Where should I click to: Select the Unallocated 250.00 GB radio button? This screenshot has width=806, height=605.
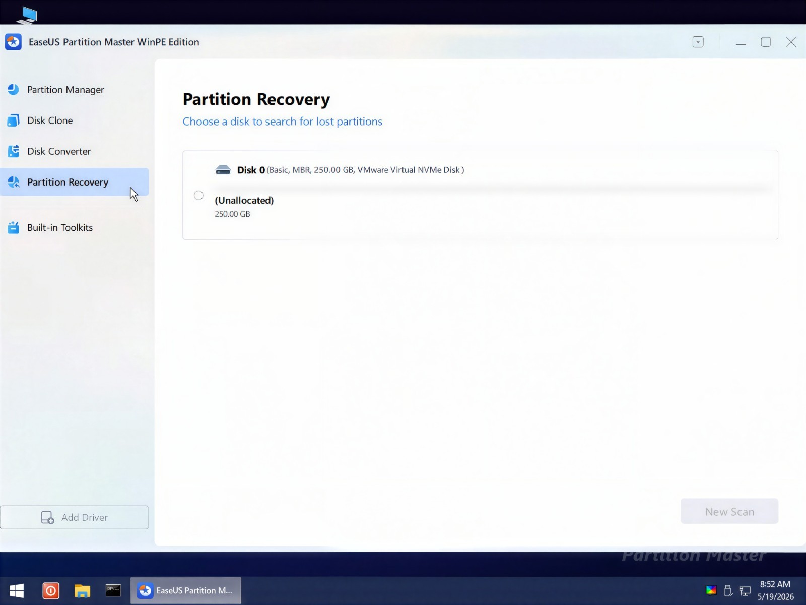click(x=198, y=195)
